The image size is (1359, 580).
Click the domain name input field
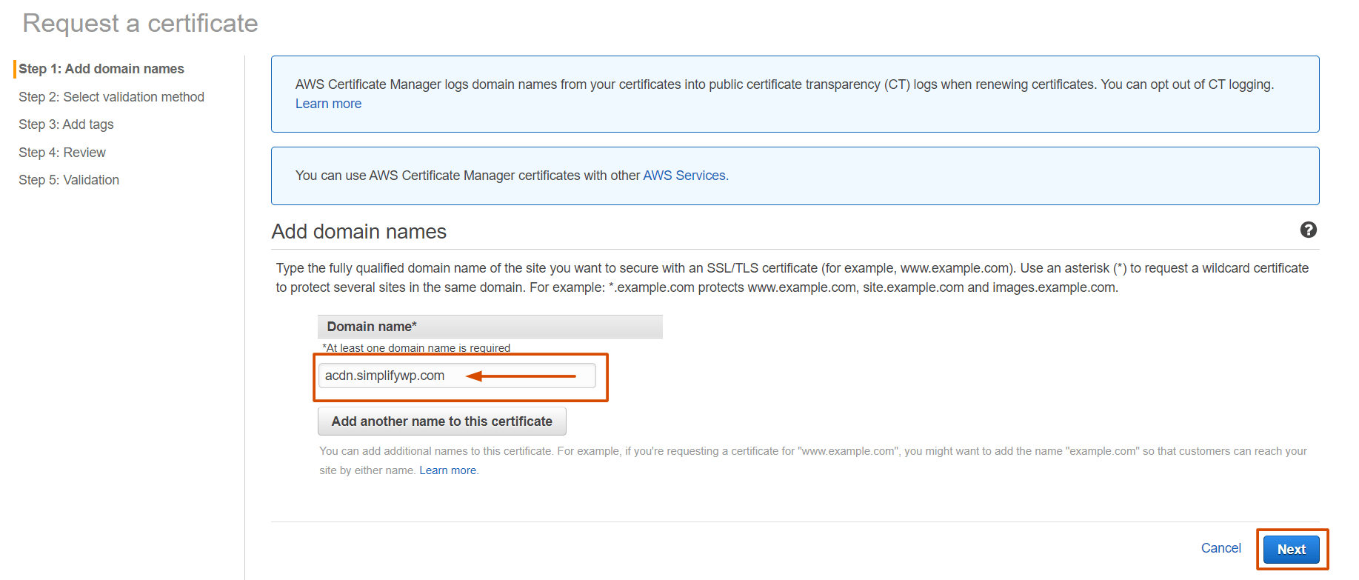click(457, 376)
